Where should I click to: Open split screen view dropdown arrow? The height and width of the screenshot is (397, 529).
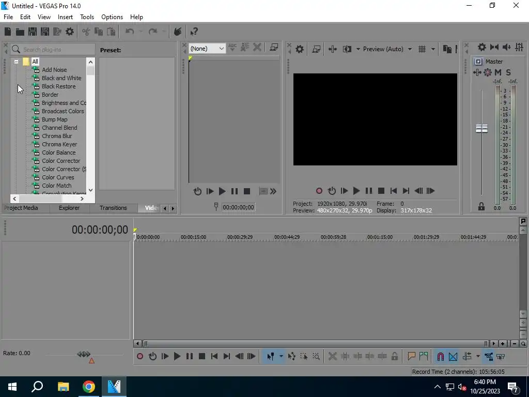[x=358, y=49]
